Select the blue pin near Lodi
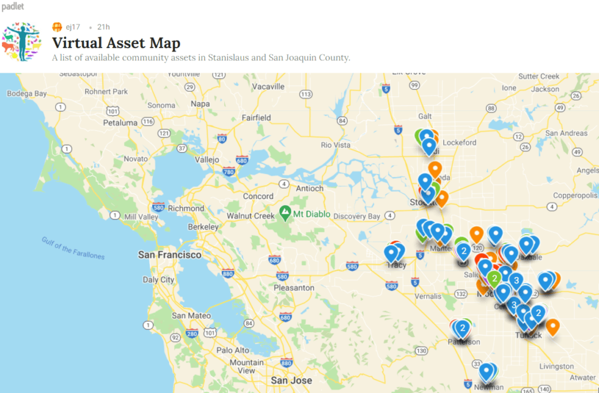599x393 pixels. pos(429,145)
